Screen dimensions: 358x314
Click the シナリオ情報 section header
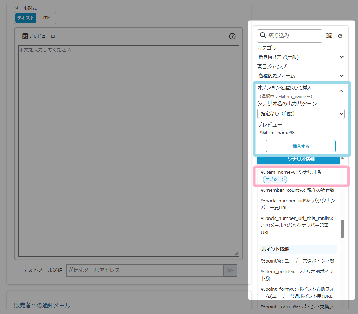[298, 159]
